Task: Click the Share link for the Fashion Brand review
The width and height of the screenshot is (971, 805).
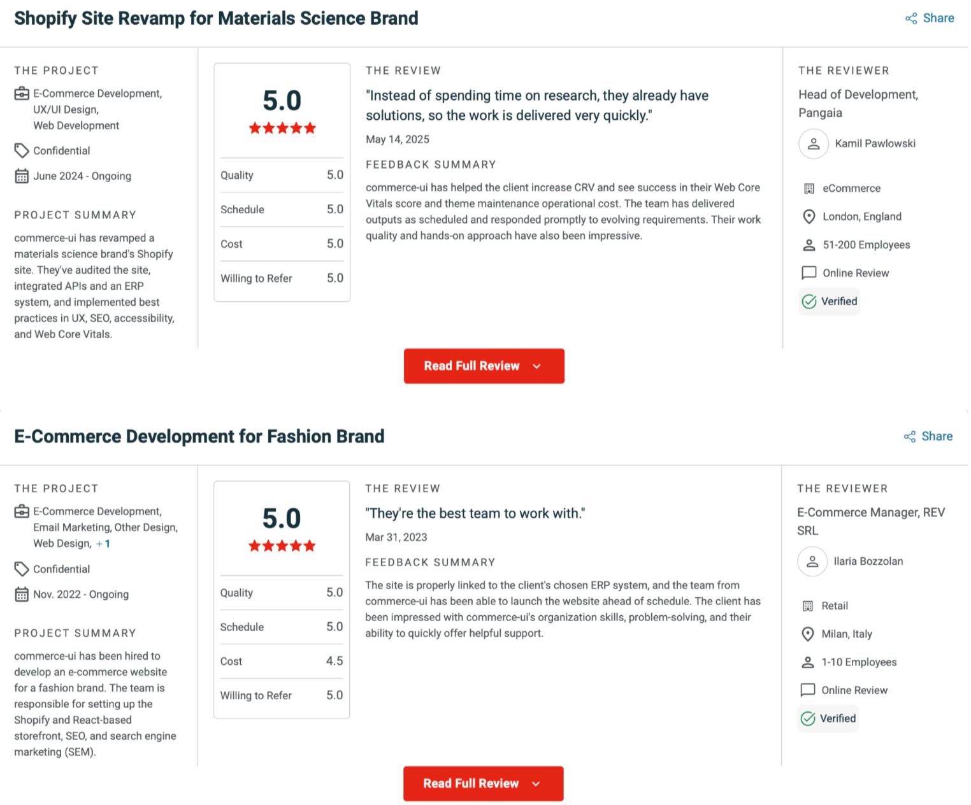Action: point(937,437)
